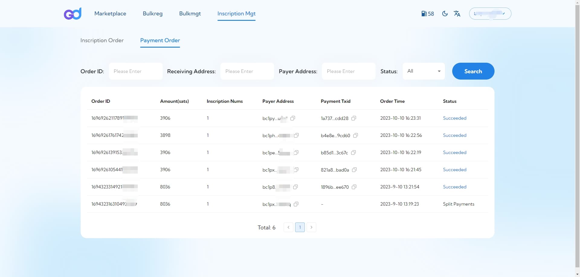Focus the Order ID input field
Screen dimensions: 580x277
(x=136, y=71)
